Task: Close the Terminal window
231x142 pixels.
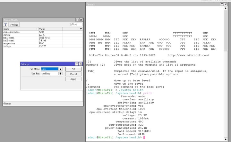Action: (226, 4)
